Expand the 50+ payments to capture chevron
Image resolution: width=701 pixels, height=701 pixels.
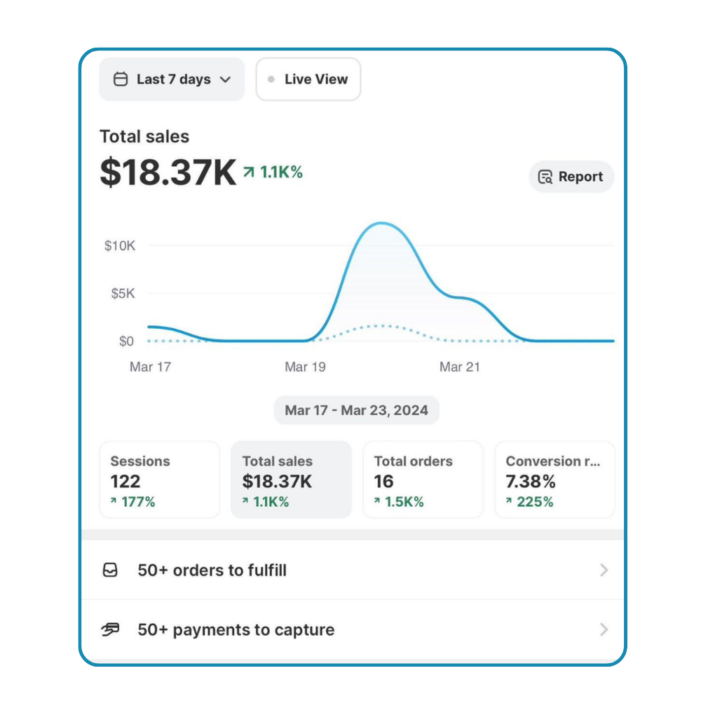pyautogui.click(x=604, y=629)
